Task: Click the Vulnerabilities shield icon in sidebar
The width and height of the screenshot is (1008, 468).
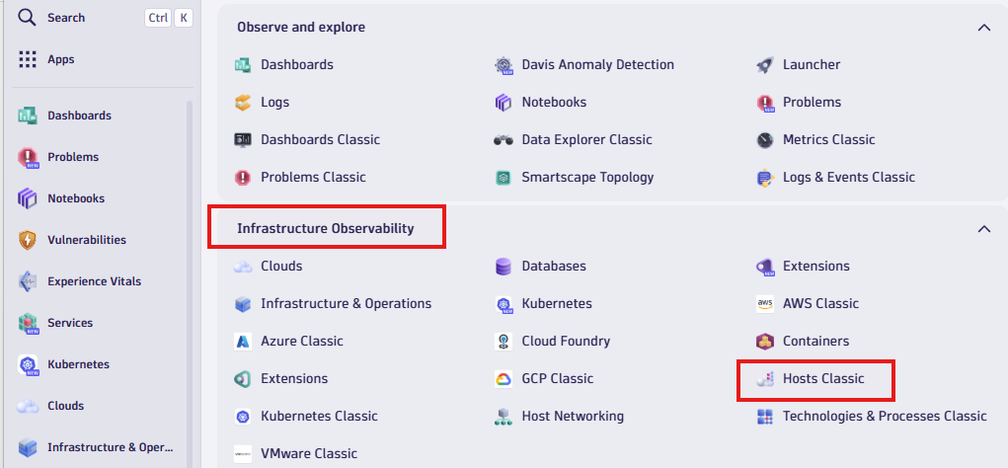Action: point(28,240)
